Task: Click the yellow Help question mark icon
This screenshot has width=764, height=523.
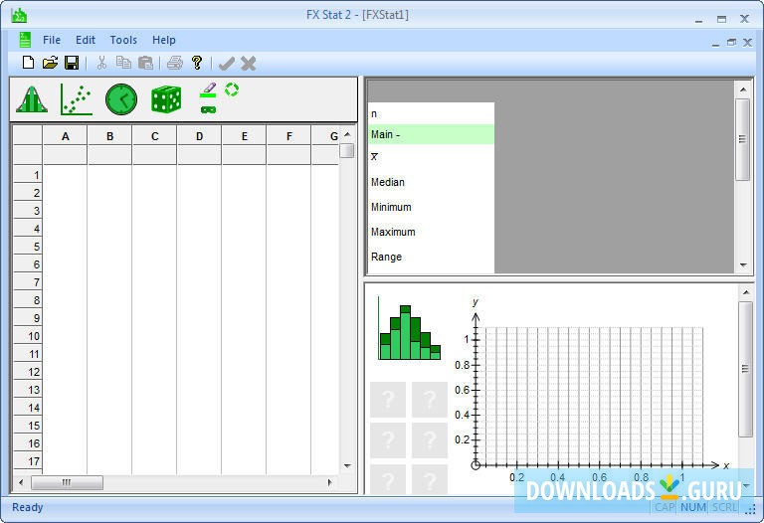Action: click(197, 63)
